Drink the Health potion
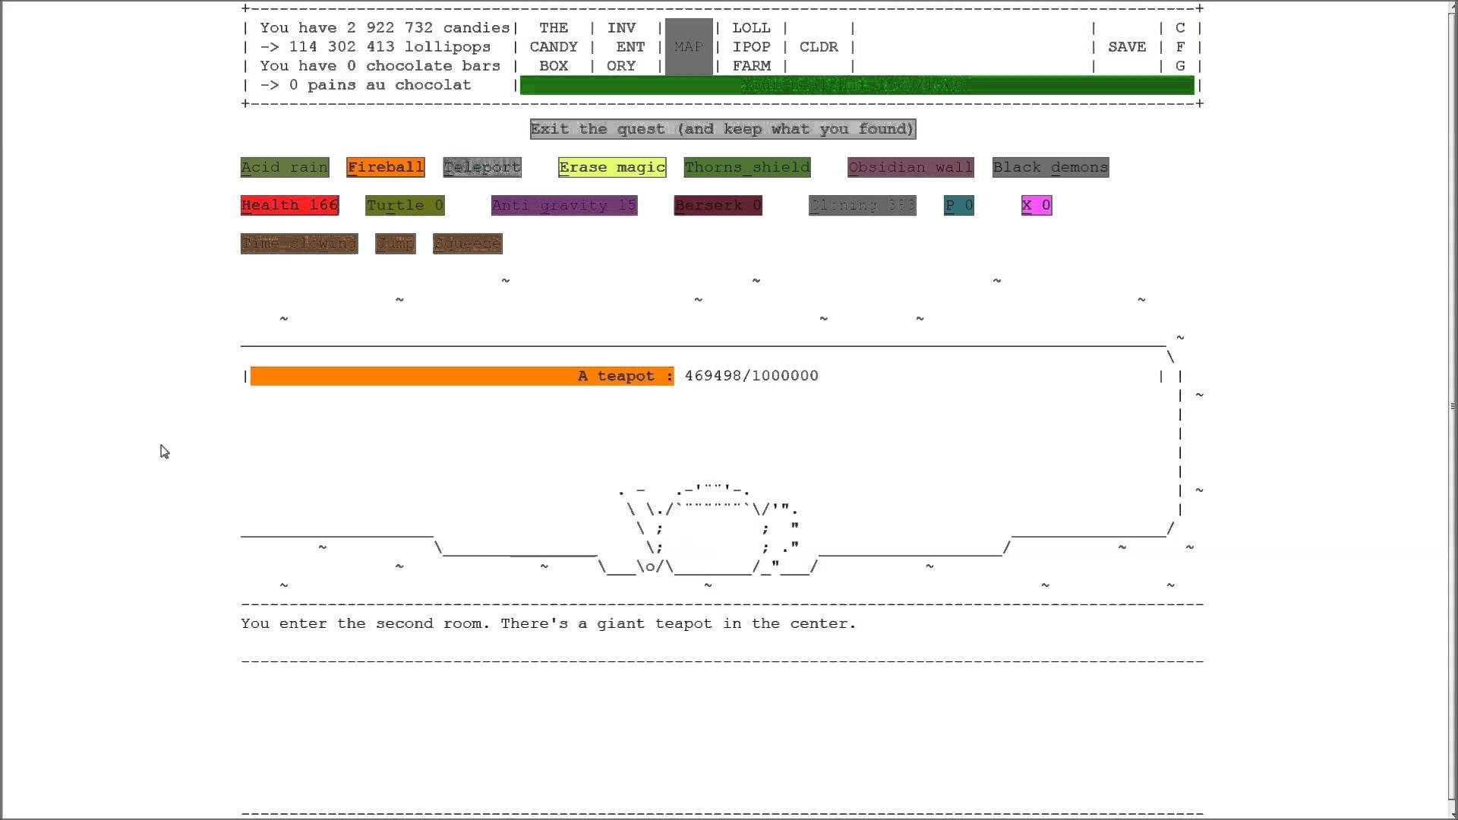This screenshot has height=820, width=1458. (x=290, y=205)
